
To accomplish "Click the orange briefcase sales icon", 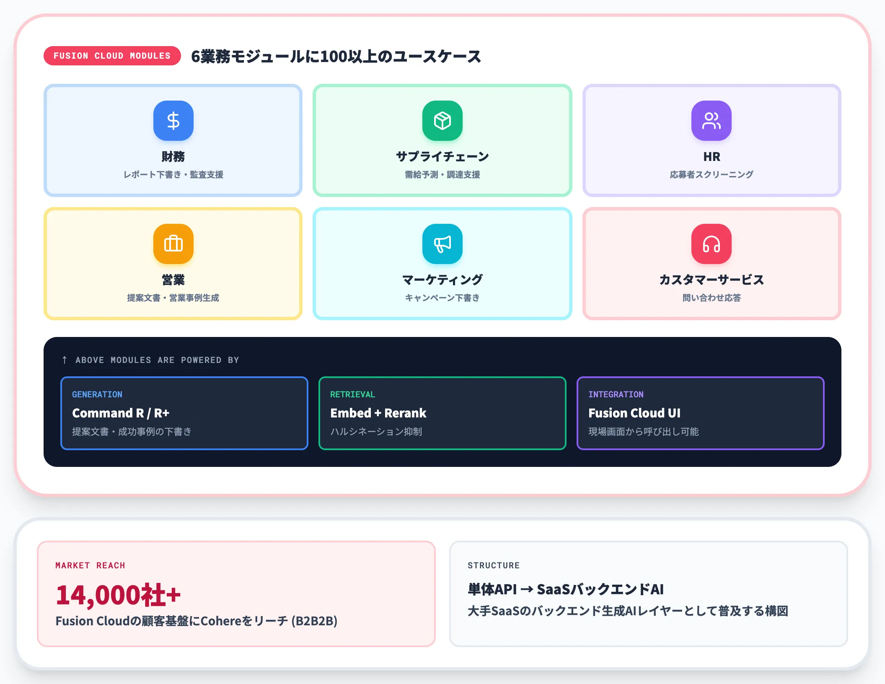I will [x=173, y=244].
